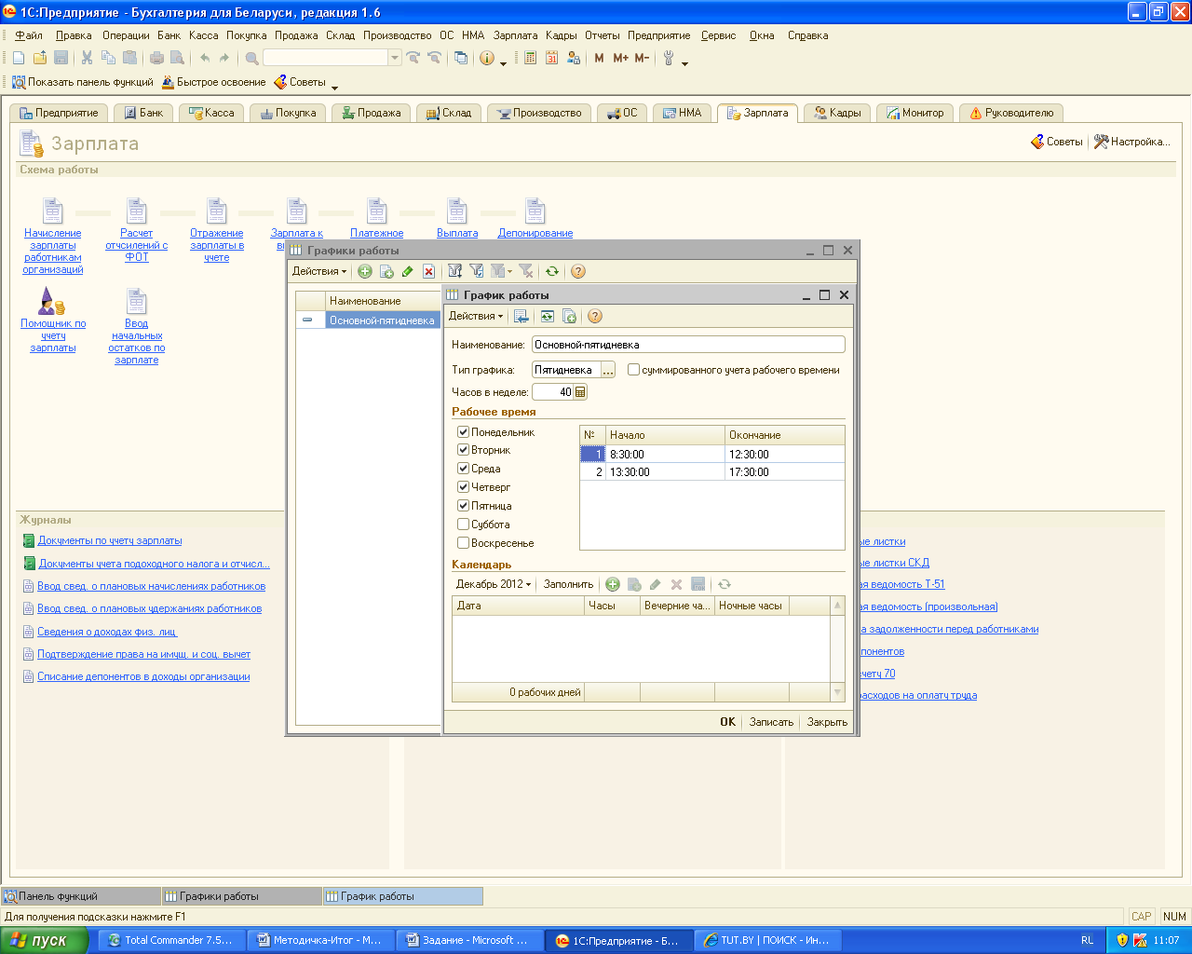Click the 17:30:00 end time cell

[x=784, y=472]
